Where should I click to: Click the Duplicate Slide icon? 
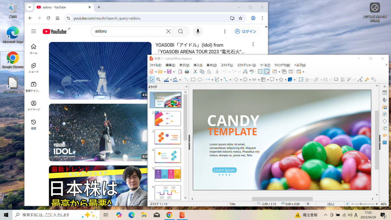(x=284, y=71)
